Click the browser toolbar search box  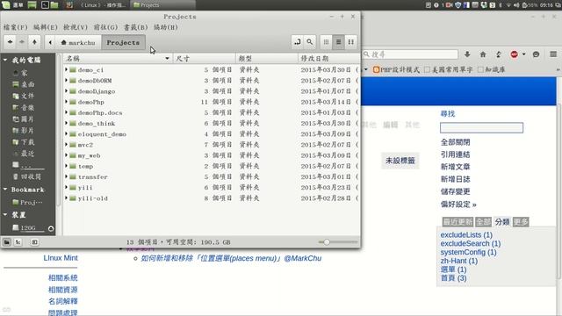[410, 54]
